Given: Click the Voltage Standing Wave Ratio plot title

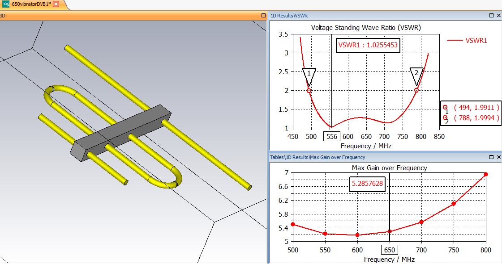Looking at the screenshot, I should [366, 28].
